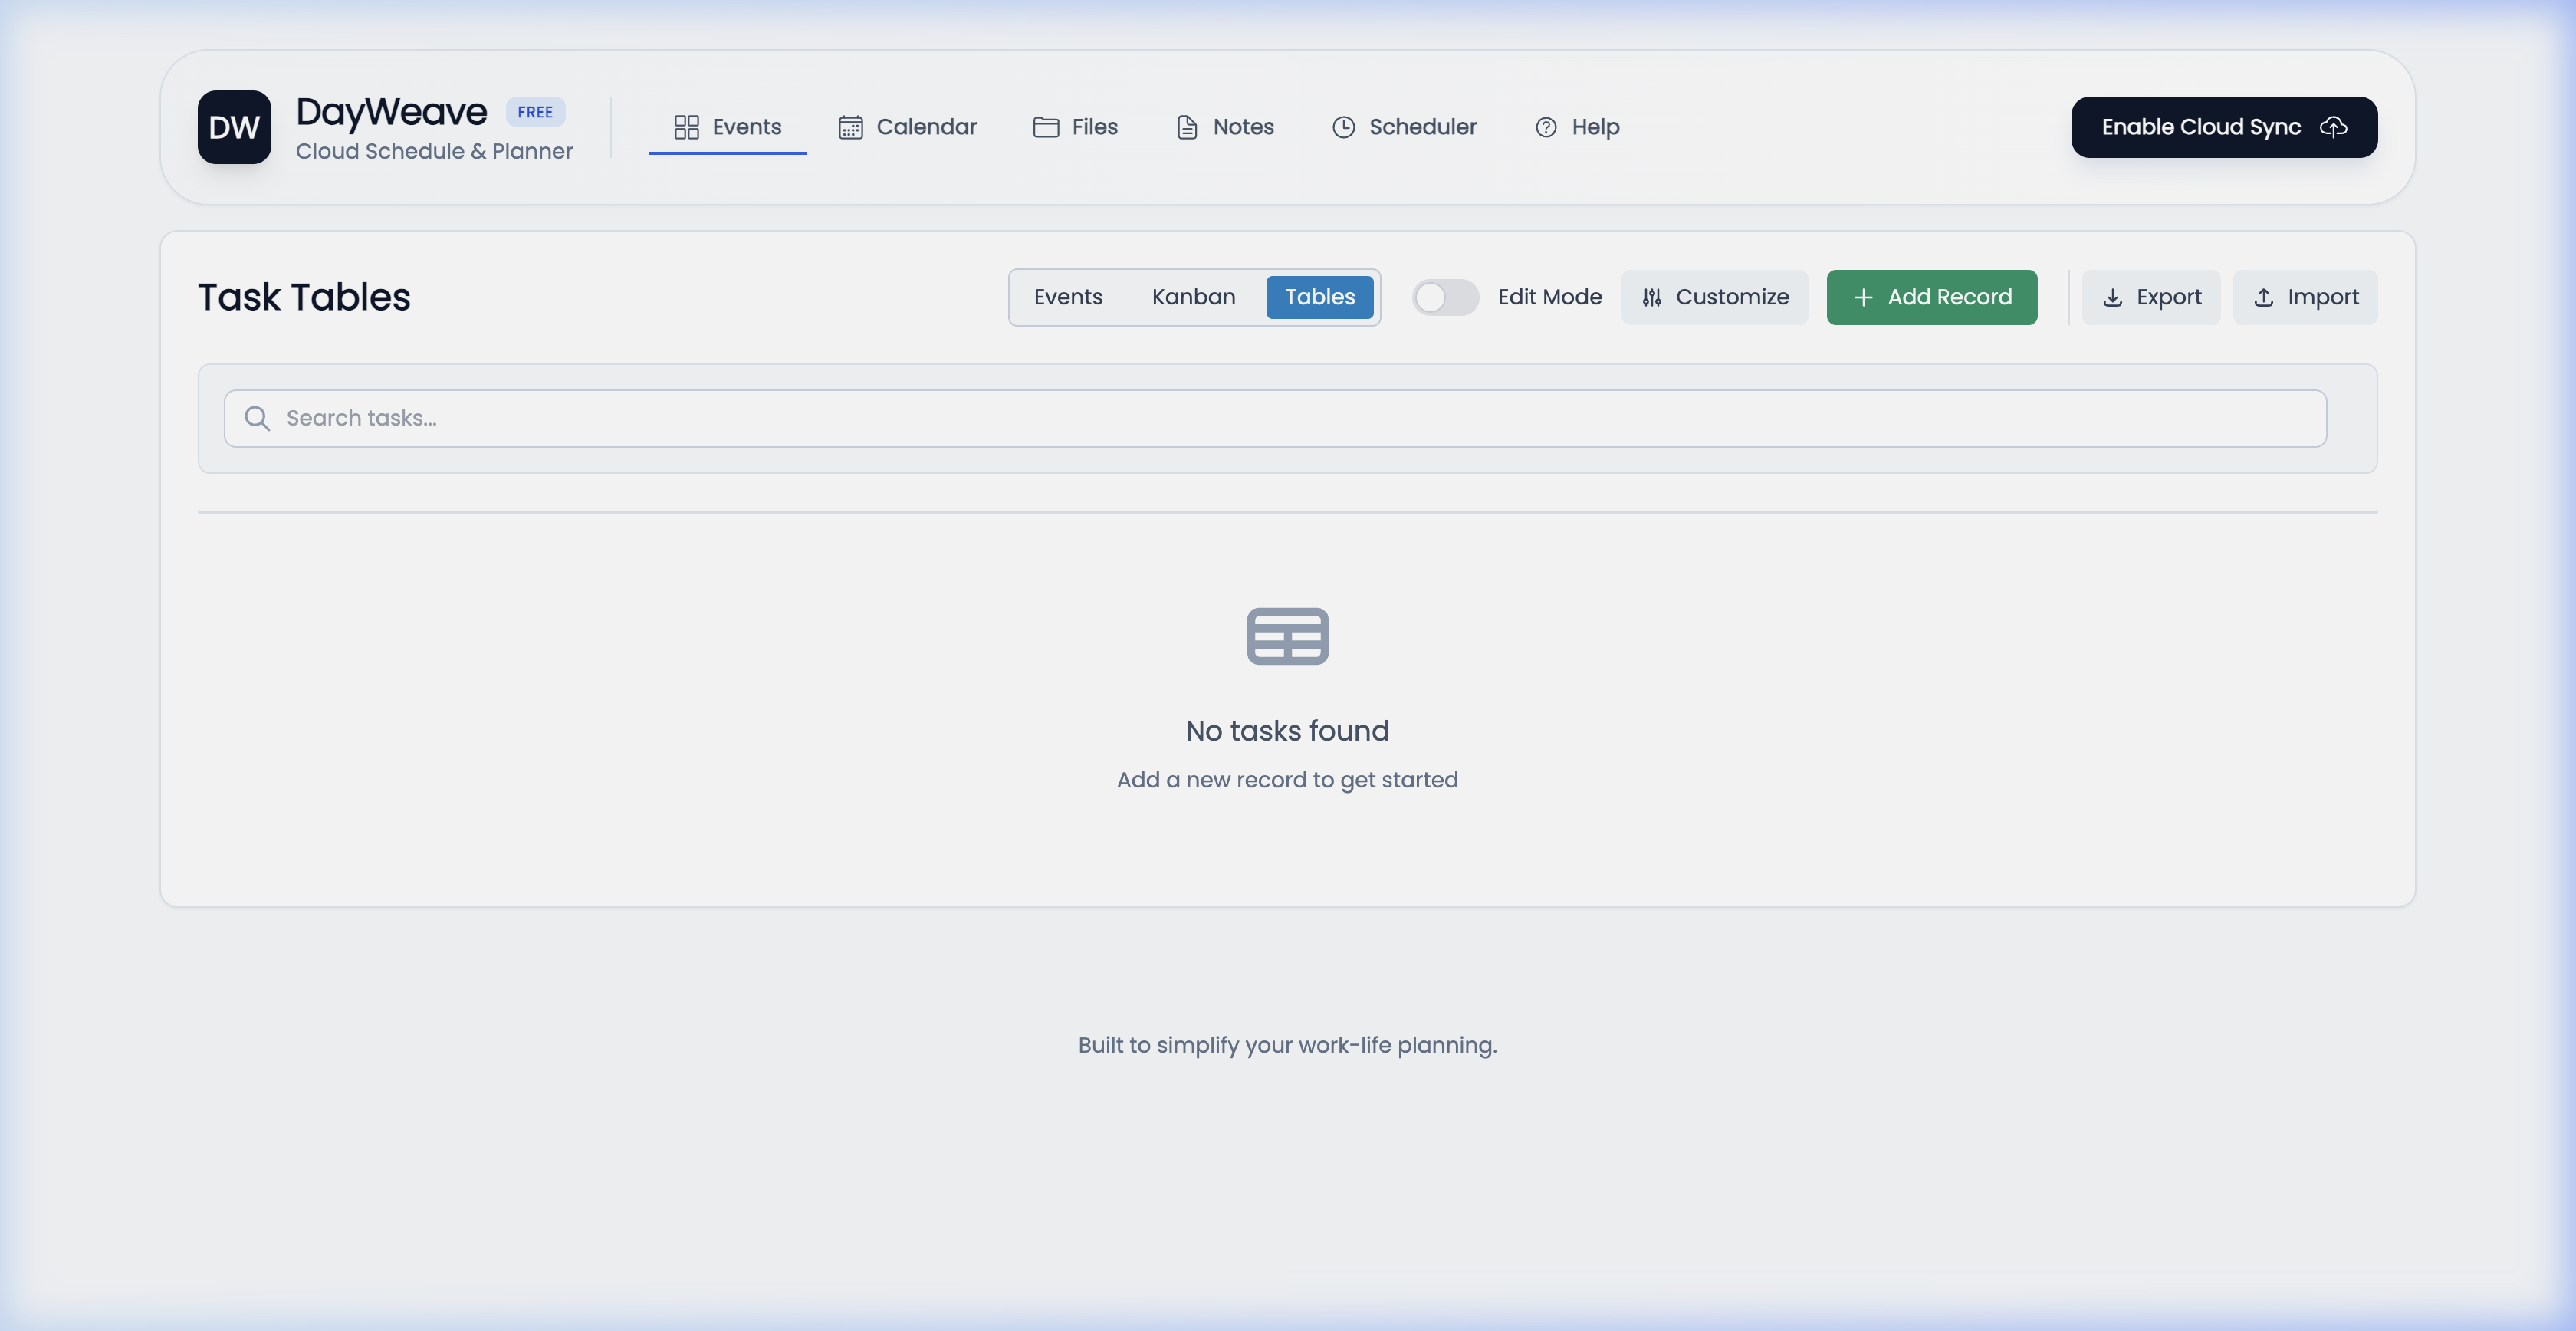Open Help via the question mark icon
Viewport: 2576px width, 1331px height.
(1546, 127)
